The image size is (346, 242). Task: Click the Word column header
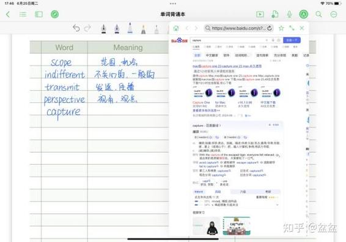pyautogui.click(x=64, y=47)
